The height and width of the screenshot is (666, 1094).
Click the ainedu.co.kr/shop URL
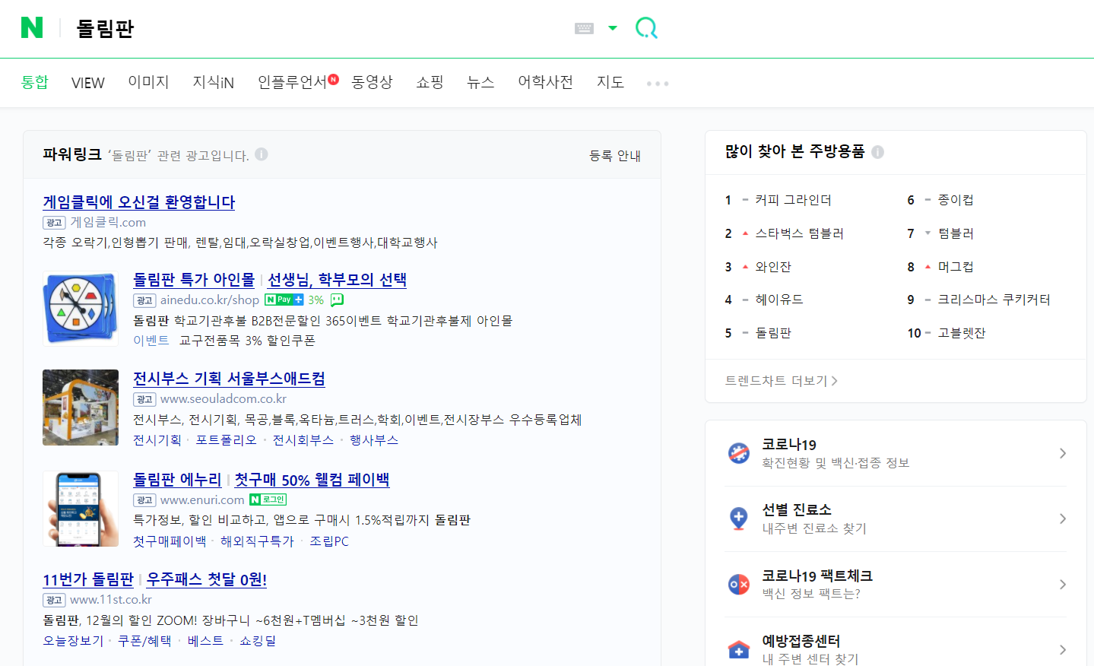[x=210, y=300]
